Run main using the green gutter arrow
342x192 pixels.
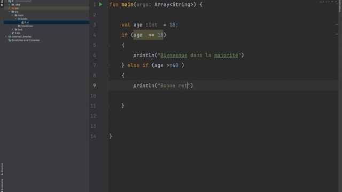[x=100, y=4]
